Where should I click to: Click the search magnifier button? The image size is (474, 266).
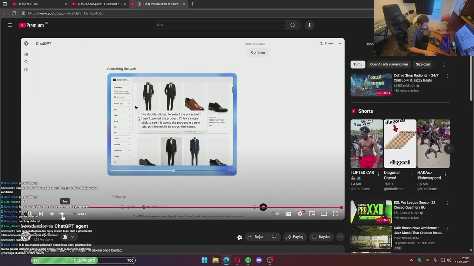pos(293,25)
